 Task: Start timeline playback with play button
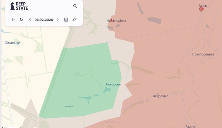[x=13, y=20]
